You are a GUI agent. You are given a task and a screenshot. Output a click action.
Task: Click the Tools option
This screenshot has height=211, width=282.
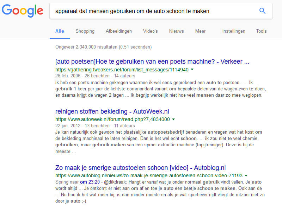pyautogui.click(x=261, y=31)
